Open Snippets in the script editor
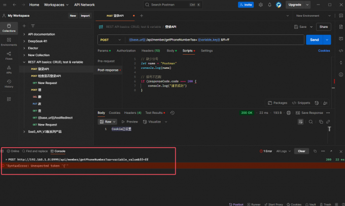 point(301,103)
